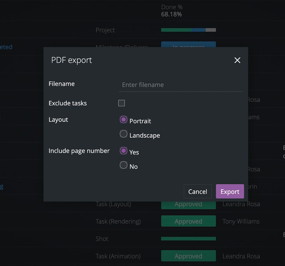Screen dimensions: 285x266
Task: Open Approved status for Task (Animation)
Action: pyautogui.click(x=188, y=256)
